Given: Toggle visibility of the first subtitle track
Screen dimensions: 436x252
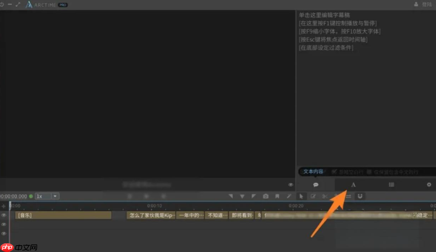Looking at the screenshot, I should click(4, 215).
